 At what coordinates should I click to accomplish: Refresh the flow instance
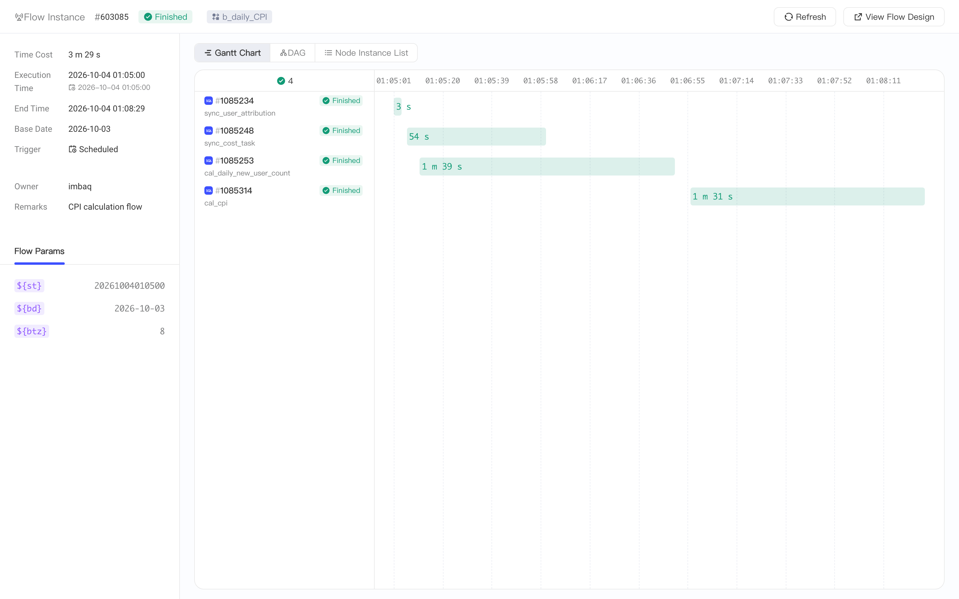pyautogui.click(x=805, y=17)
